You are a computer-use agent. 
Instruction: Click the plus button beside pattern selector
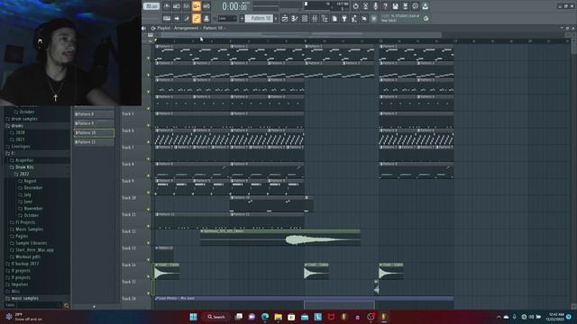276,18
